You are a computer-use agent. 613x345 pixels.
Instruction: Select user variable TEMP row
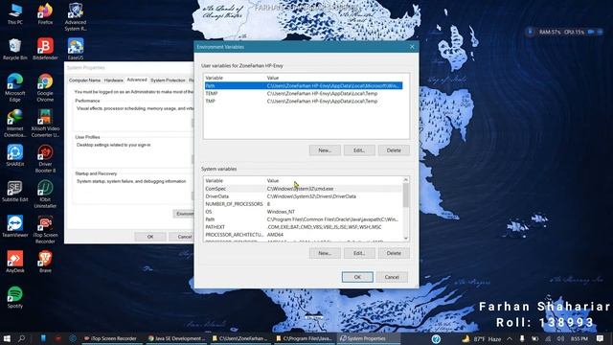(x=304, y=94)
